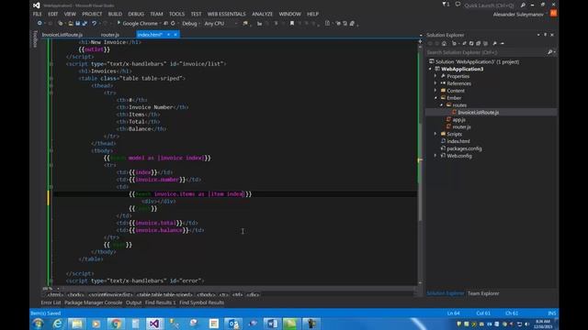Click the Find in Files toolbar icon

point(245,23)
